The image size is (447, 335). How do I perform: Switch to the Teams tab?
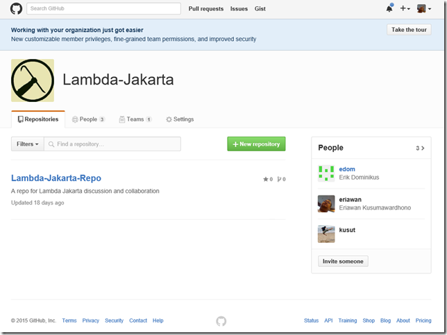(135, 119)
